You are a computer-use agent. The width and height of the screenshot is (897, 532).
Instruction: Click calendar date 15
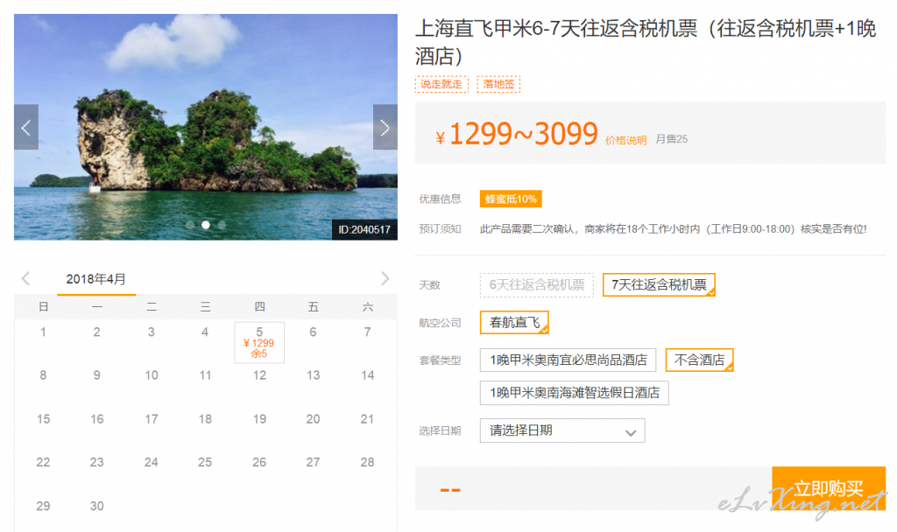tap(43, 419)
